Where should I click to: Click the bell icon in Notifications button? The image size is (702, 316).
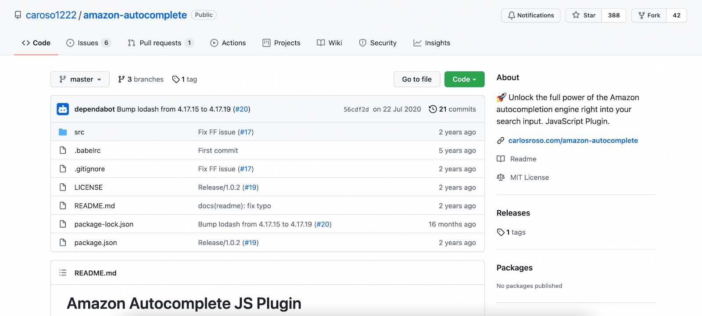click(512, 15)
